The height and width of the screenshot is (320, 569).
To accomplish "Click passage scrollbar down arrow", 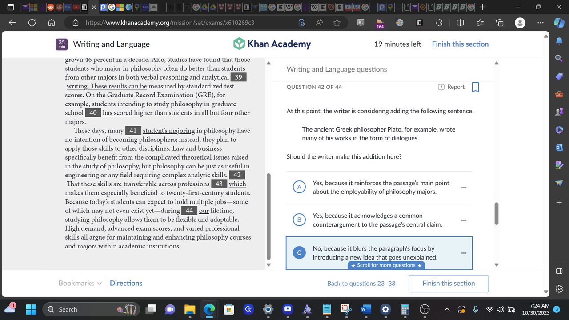I will coord(268,265).
